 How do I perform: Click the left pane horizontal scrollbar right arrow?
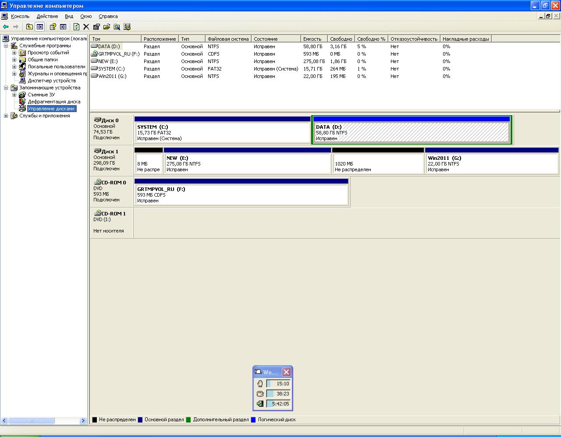click(83, 420)
